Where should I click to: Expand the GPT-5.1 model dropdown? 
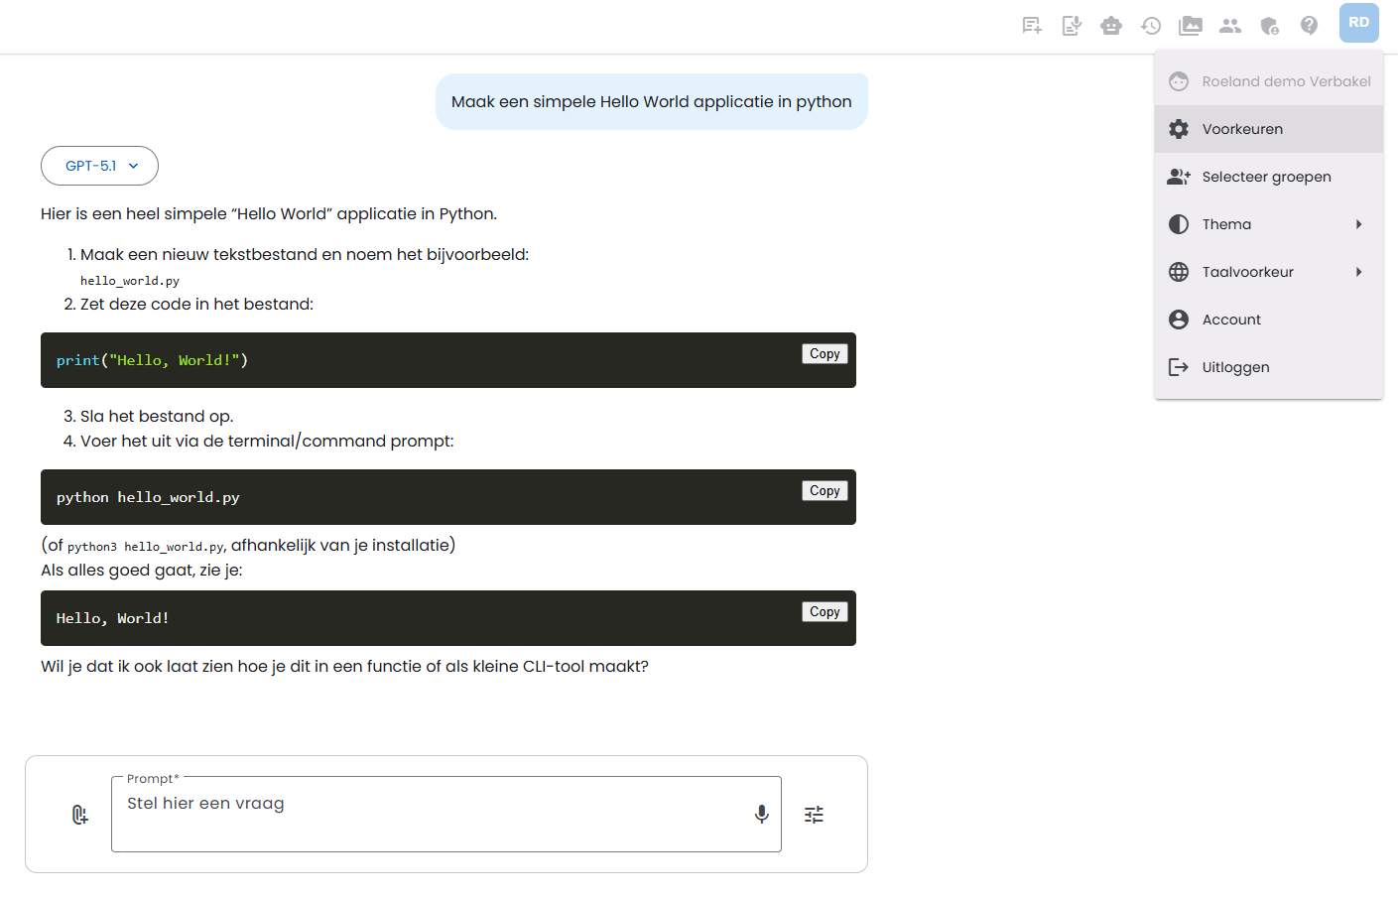pos(99,166)
